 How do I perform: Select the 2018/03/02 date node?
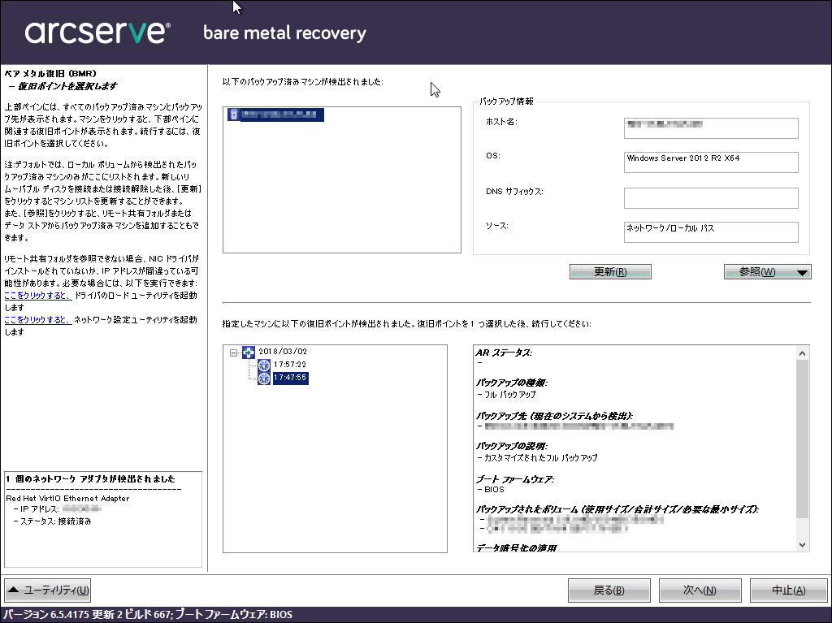pos(283,351)
